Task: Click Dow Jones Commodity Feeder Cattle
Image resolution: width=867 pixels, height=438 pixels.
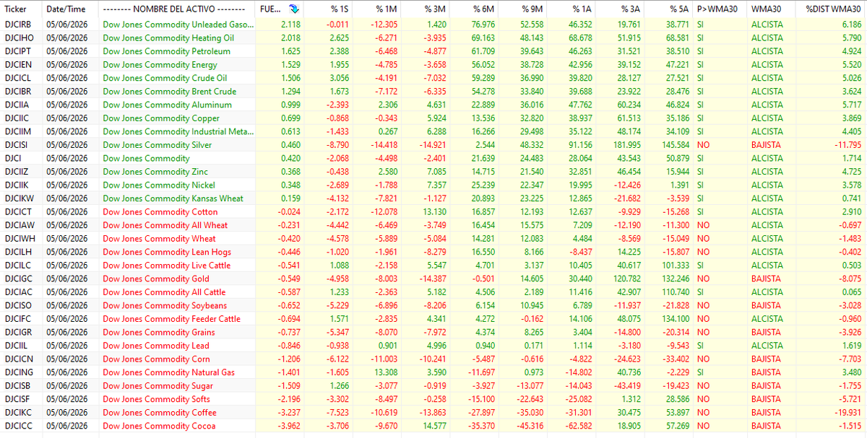Action: coord(171,318)
